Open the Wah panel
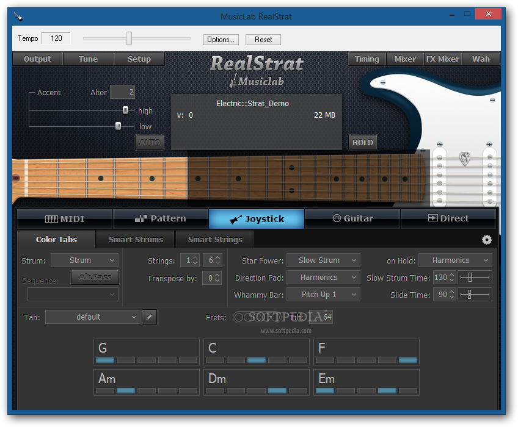518x427 pixels. tap(481, 59)
